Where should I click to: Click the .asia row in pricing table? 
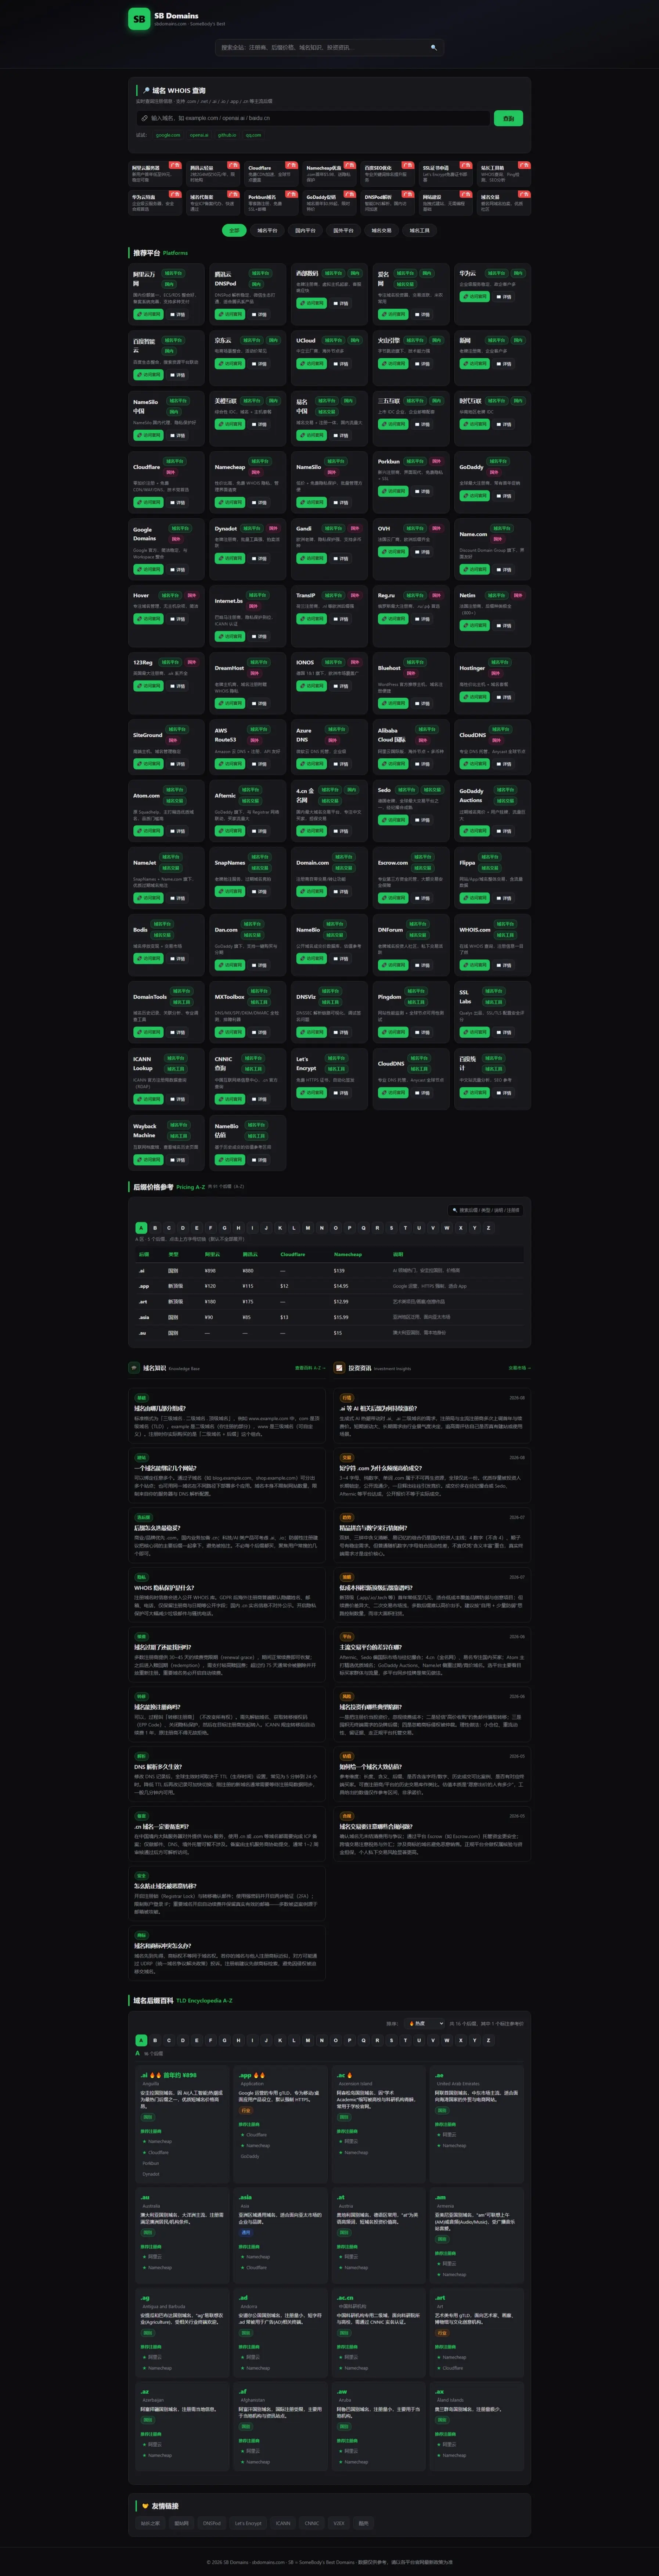329,1317
